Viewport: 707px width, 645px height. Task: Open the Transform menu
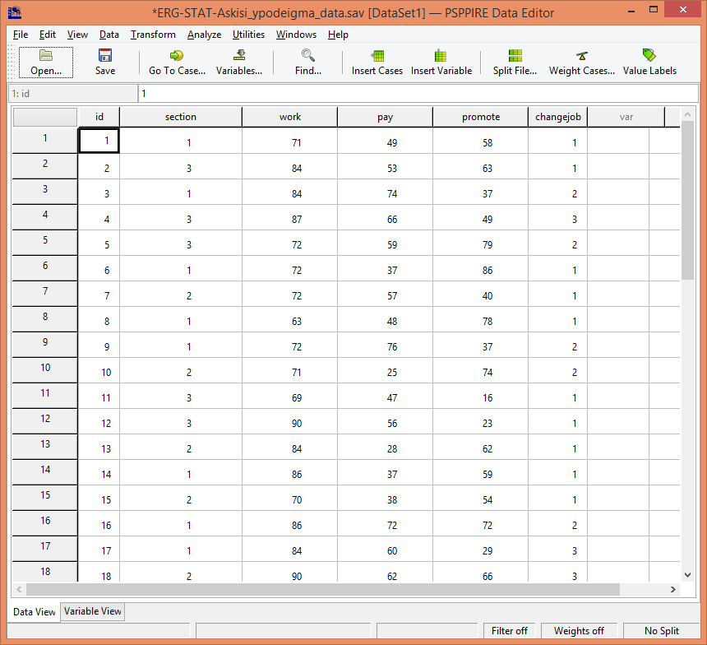[153, 35]
